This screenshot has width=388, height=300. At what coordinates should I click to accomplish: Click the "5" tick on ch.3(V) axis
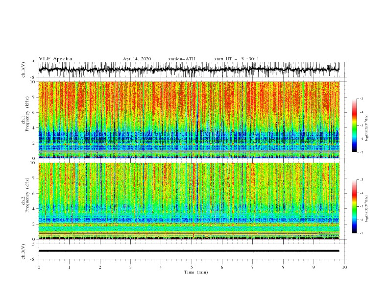[34, 244]
